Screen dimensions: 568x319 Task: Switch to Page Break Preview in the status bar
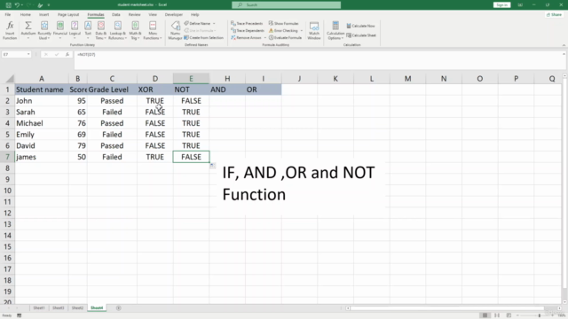coord(509,315)
